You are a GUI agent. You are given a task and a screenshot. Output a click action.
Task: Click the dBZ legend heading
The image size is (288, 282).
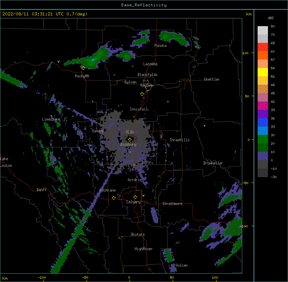271,18
